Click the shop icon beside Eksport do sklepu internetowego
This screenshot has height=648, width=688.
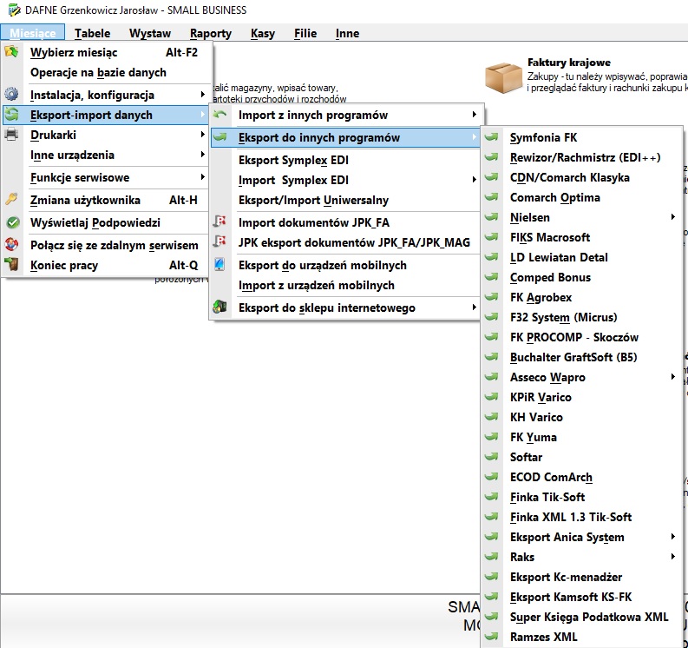tap(220, 307)
